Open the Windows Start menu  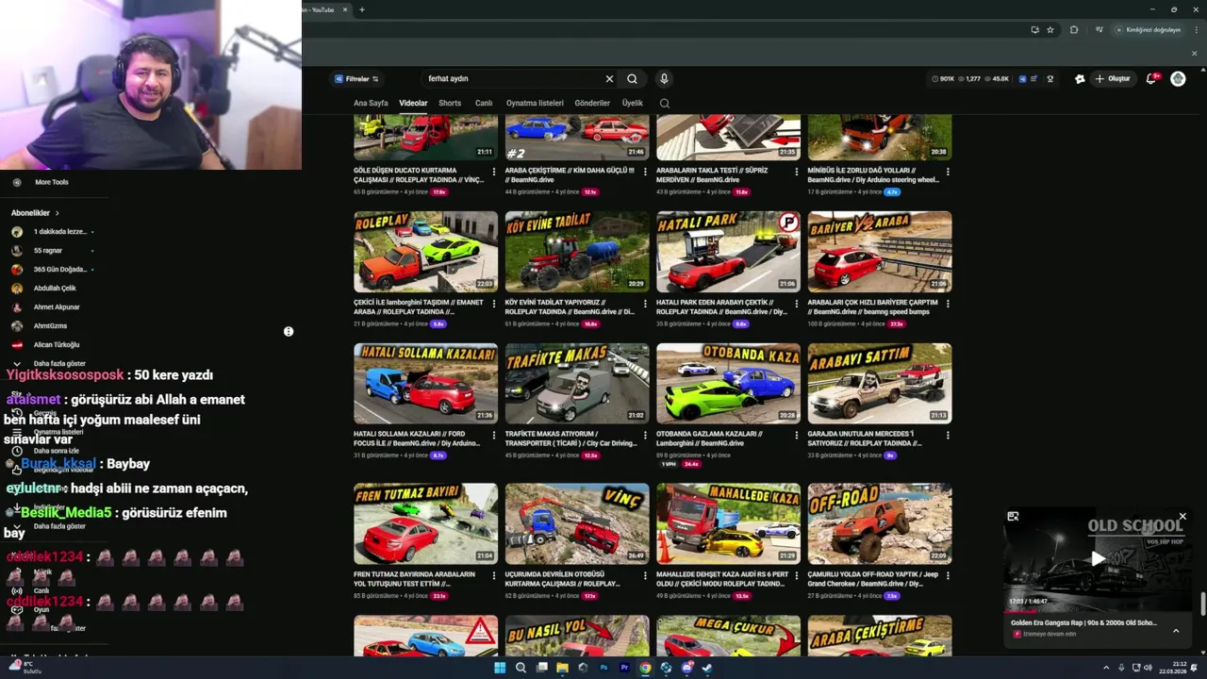coord(500,668)
